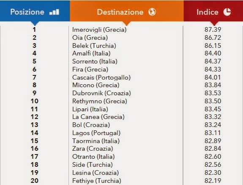Image resolution: width=243 pixels, height=185 pixels.
Task: Click position number 17 for Otranto
Action: [x=34, y=157]
